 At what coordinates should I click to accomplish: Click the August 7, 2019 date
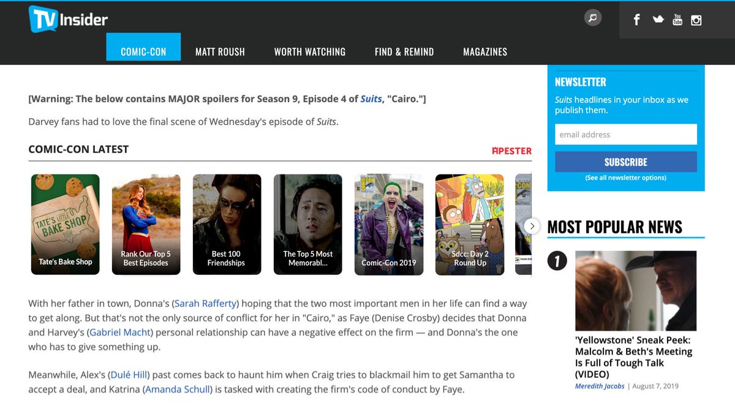656,386
